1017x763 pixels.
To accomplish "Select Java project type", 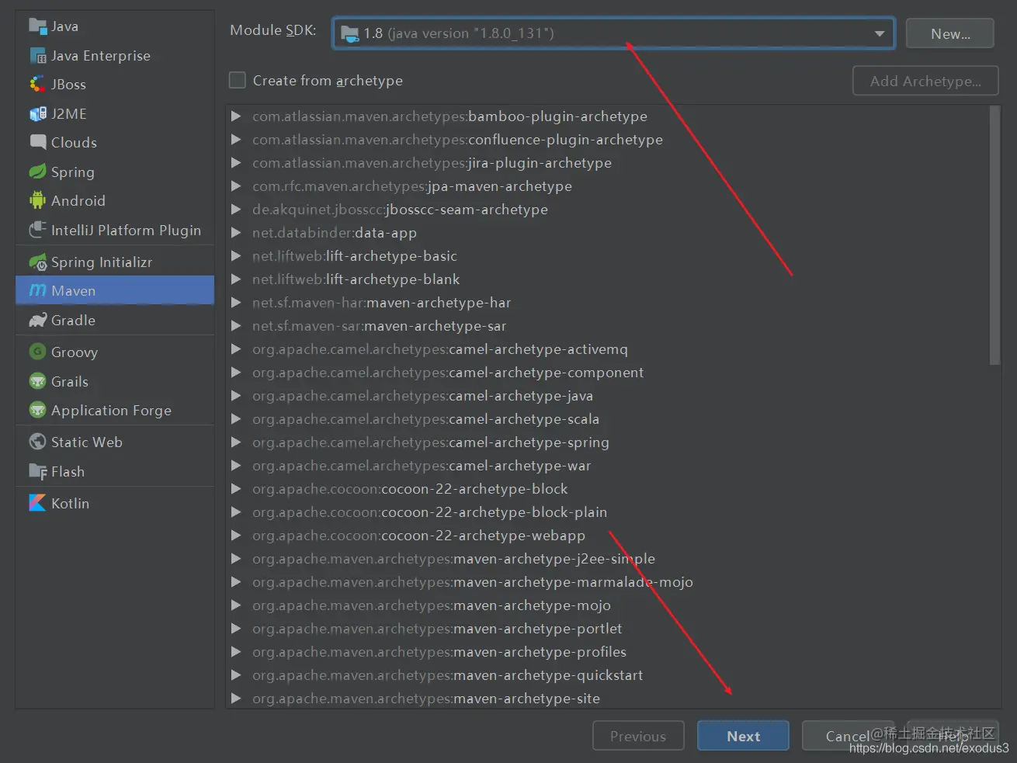I will (x=115, y=26).
